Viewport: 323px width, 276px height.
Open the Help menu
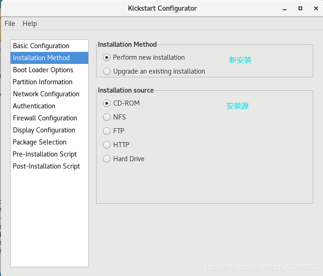30,24
